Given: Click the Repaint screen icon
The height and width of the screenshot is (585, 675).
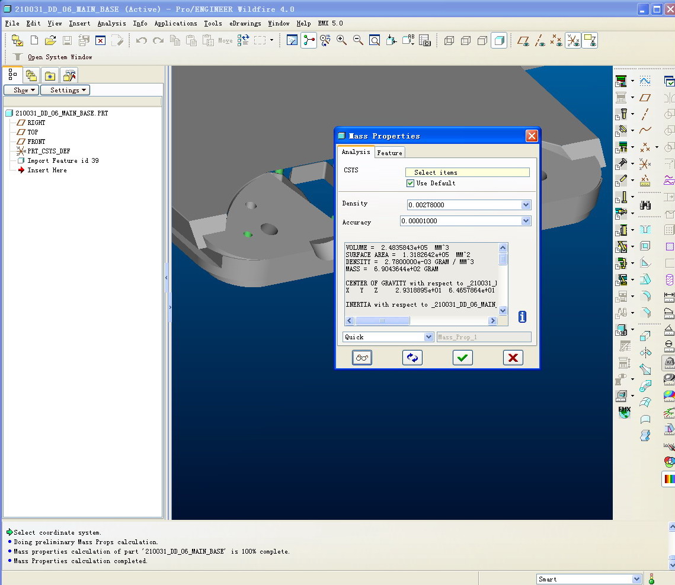Looking at the screenshot, I should coord(292,40).
